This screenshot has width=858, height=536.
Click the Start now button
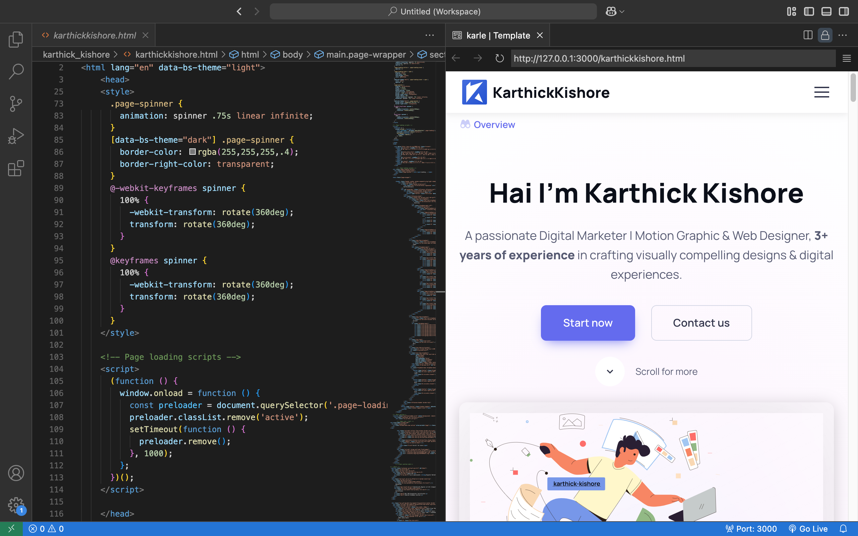[x=588, y=323]
